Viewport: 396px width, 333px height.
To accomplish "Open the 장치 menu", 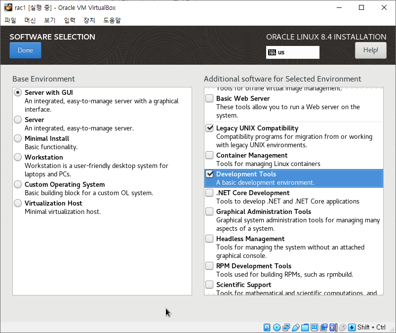I will click(x=89, y=20).
